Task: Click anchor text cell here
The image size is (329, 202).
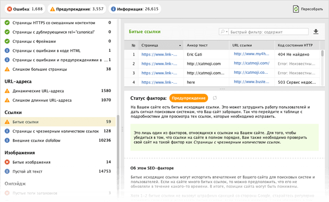Action: tap(191, 82)
